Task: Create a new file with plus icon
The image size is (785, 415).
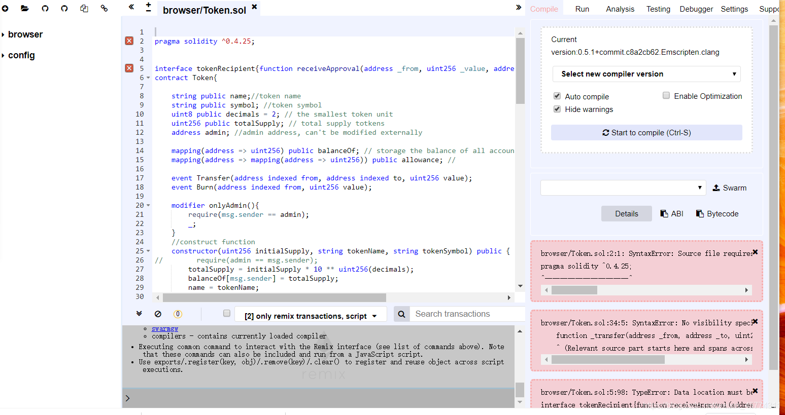Action: click(x=5, y=9)
